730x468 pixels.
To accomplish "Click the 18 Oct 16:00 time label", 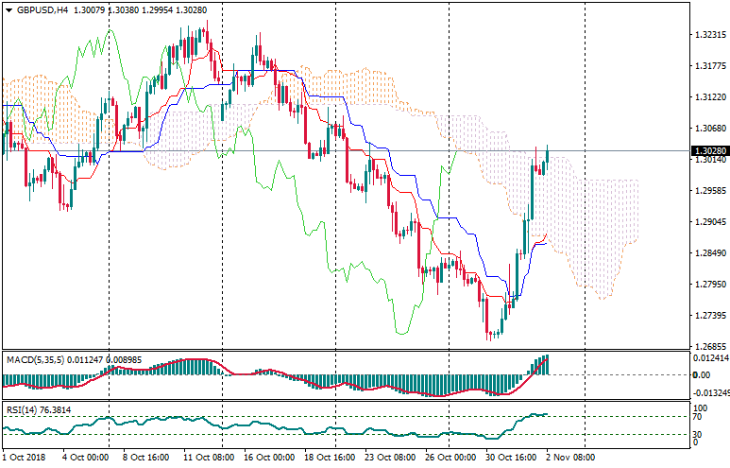I will coord(330,457).
